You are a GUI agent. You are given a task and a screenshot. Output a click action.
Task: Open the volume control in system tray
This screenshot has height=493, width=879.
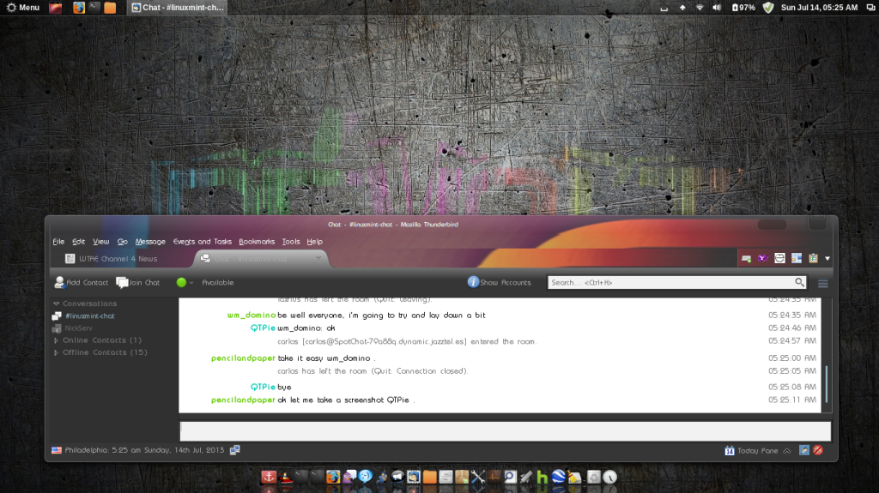[x=717, y=7]
